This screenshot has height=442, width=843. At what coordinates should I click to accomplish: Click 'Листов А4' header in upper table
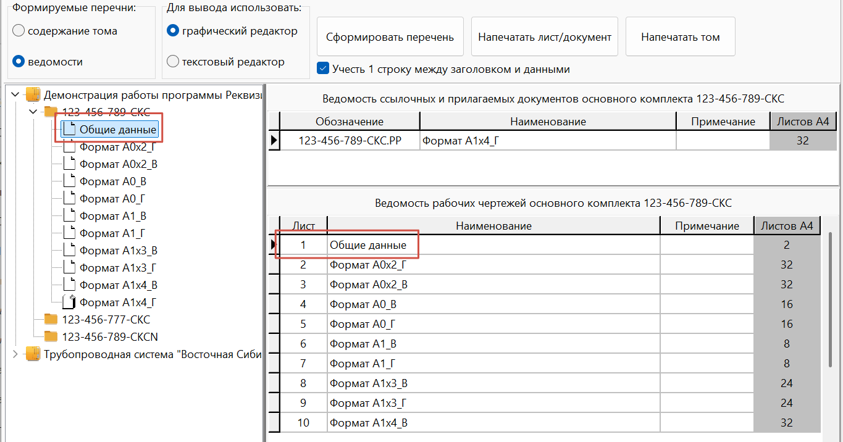pos(802,122)
